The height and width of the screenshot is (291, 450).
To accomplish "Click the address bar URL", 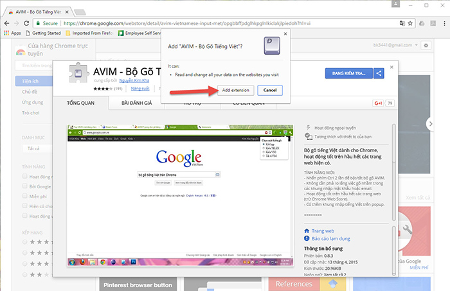I will pos(187,23).
